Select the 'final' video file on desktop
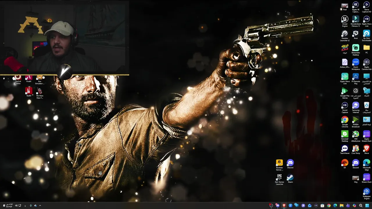This screenshot has height=209, width=372. (x=345, y=7)
